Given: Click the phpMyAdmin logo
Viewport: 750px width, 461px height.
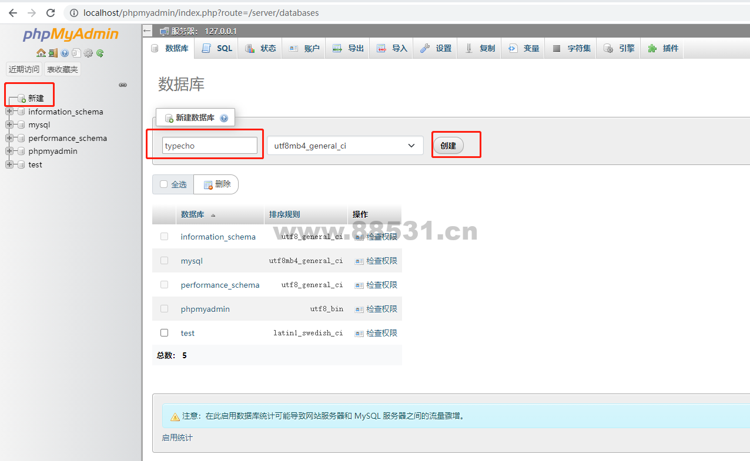Looking at the screenshot, I should [x=71, y=35].
